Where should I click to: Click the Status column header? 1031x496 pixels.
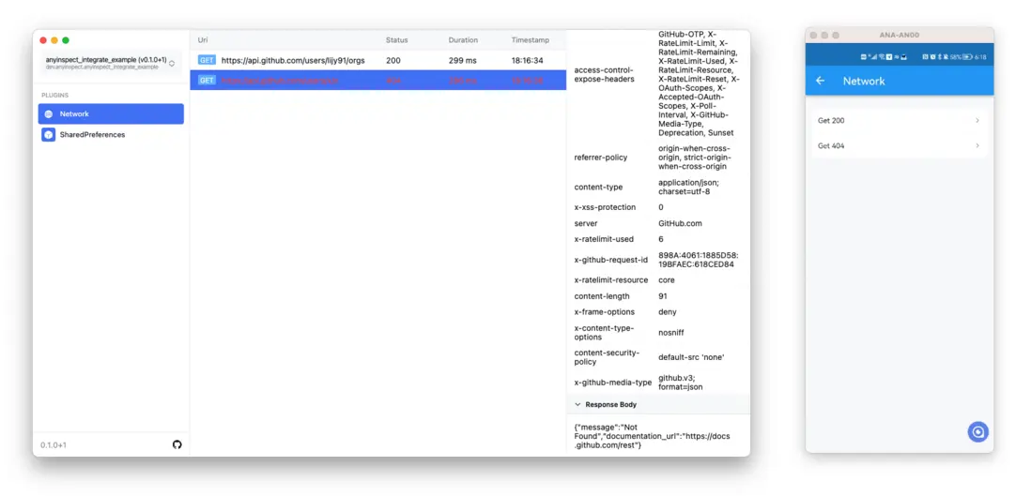(x=396, y=40)
